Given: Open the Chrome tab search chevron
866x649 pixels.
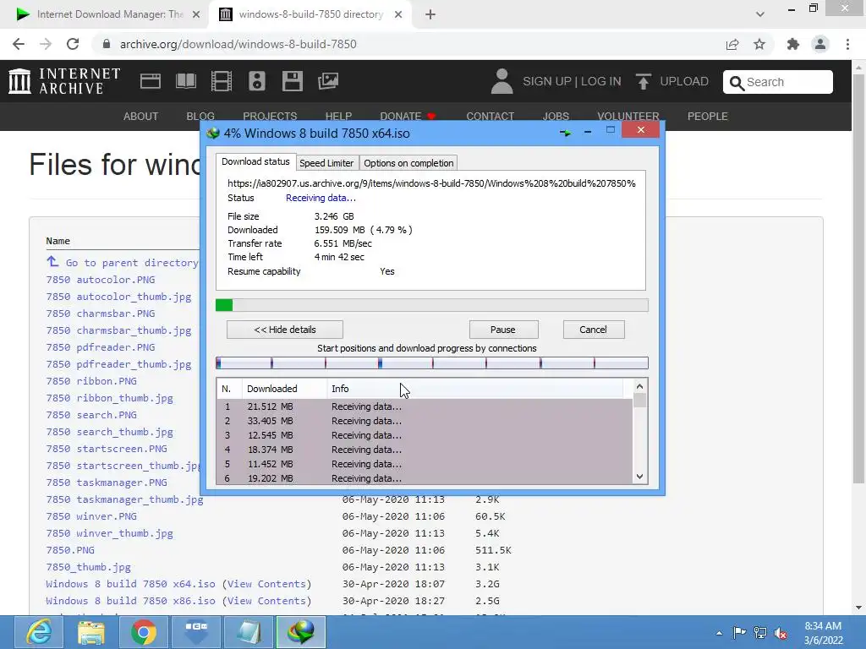Looking at the screenshot, I should [760, 14].
